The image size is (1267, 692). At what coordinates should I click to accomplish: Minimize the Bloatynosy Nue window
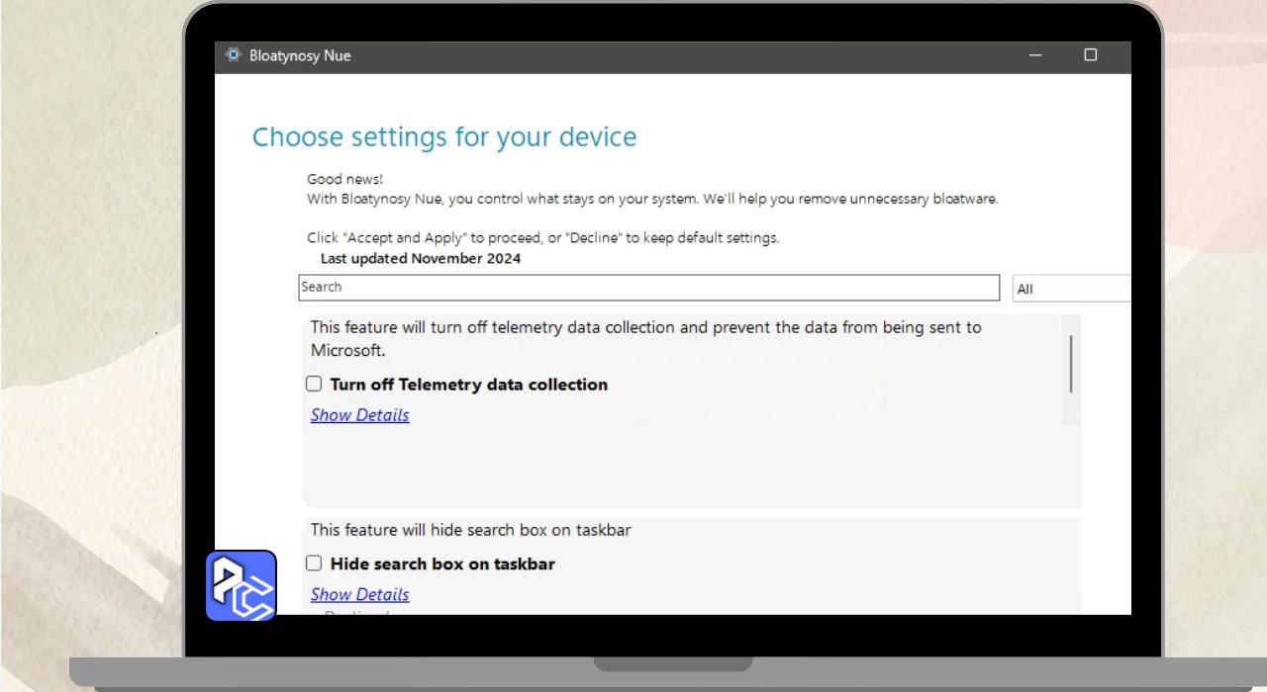[1034, 55]
